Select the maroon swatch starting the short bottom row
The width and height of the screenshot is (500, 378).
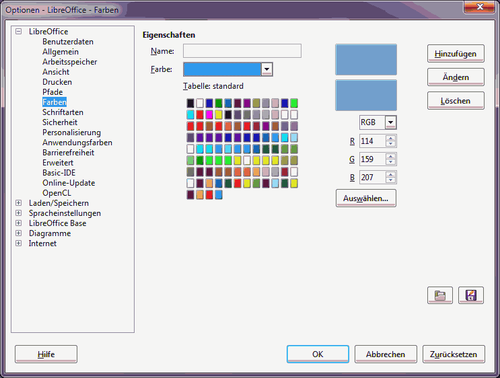tap(190, 195)
